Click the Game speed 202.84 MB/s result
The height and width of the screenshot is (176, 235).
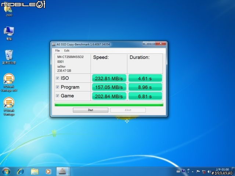pos(109,96)
